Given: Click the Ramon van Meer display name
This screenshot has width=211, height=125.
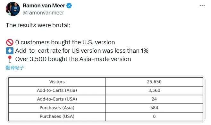Looking at the screenshot, I should (x=44, y=6).
